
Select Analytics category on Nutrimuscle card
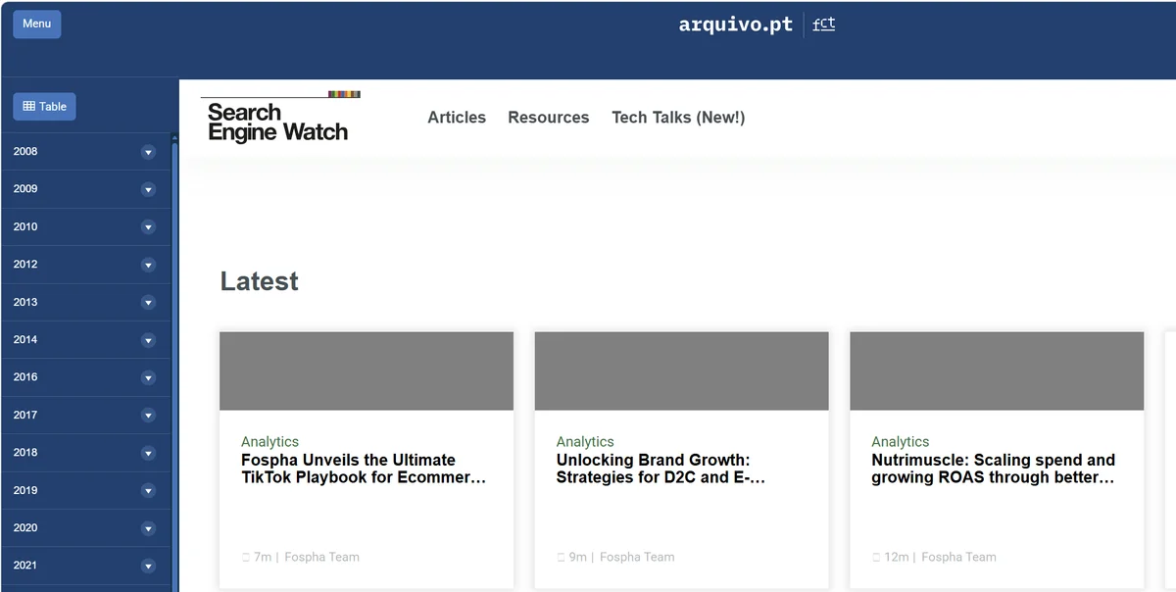tap(900, 442)
